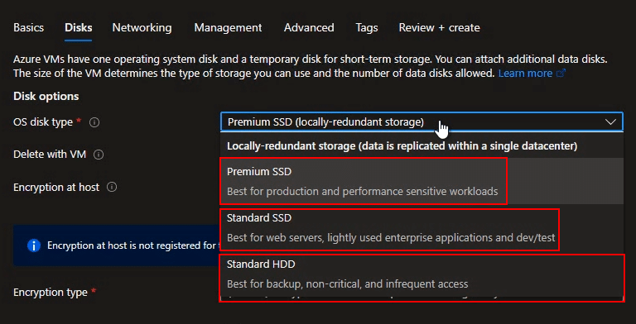Switch to the Basics tab
The image size is (636, 324).
28,27
